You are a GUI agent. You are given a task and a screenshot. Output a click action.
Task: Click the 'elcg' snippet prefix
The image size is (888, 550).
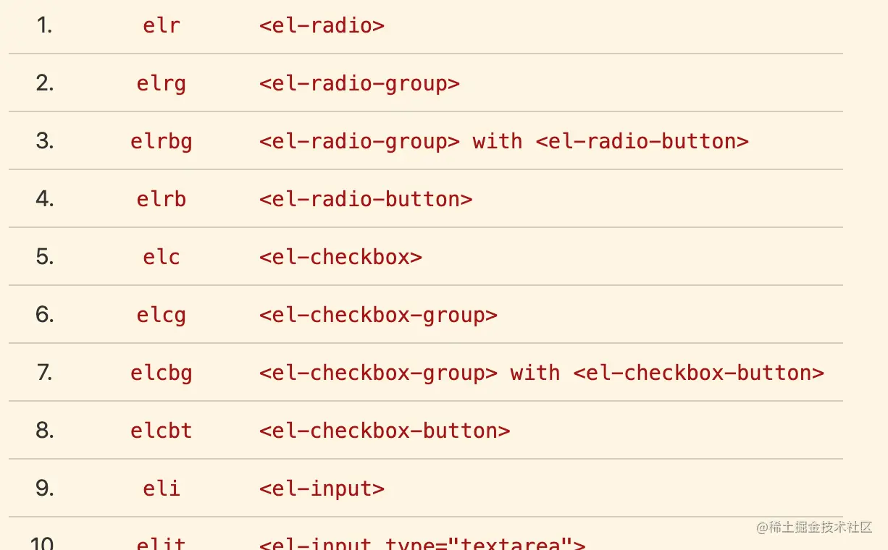[x=162, y=315]
